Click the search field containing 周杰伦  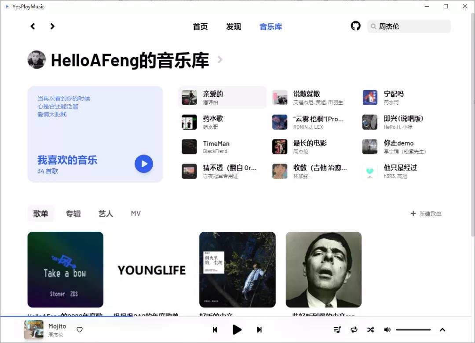click(x=409, y=26)
